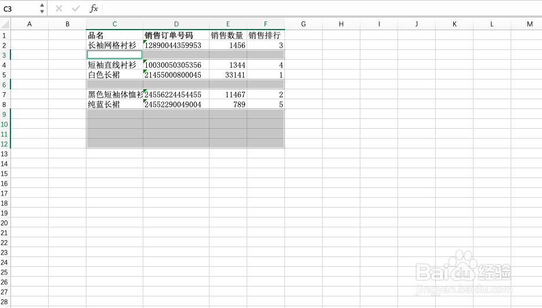
Task: Select column L header
Action: click(492, 24)
